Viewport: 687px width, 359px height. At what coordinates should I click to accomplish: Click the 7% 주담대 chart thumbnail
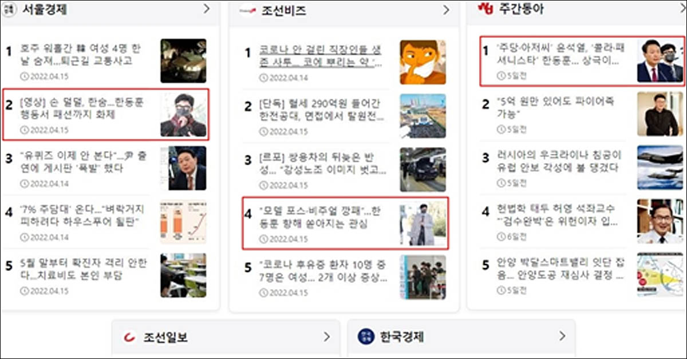(183, 222)
